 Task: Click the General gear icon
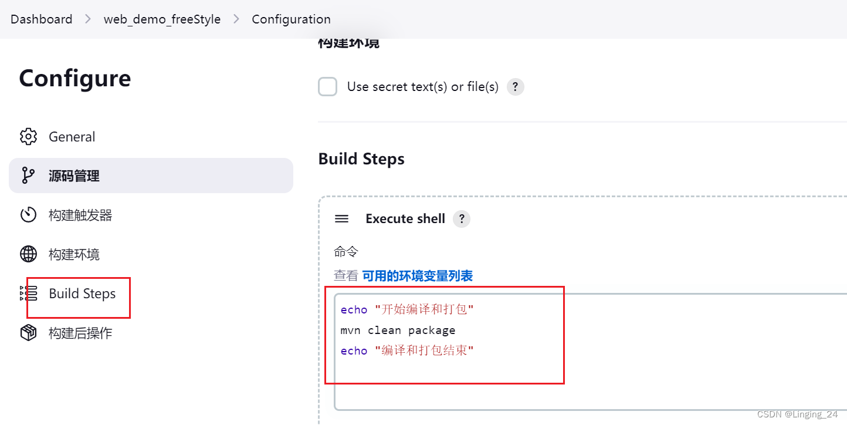[x=28, y=137]
